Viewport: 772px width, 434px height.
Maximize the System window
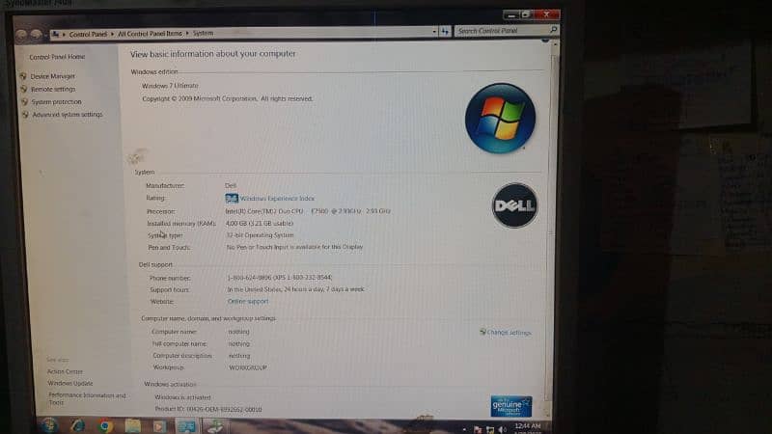pyautogui.click(x=525, y=14)
